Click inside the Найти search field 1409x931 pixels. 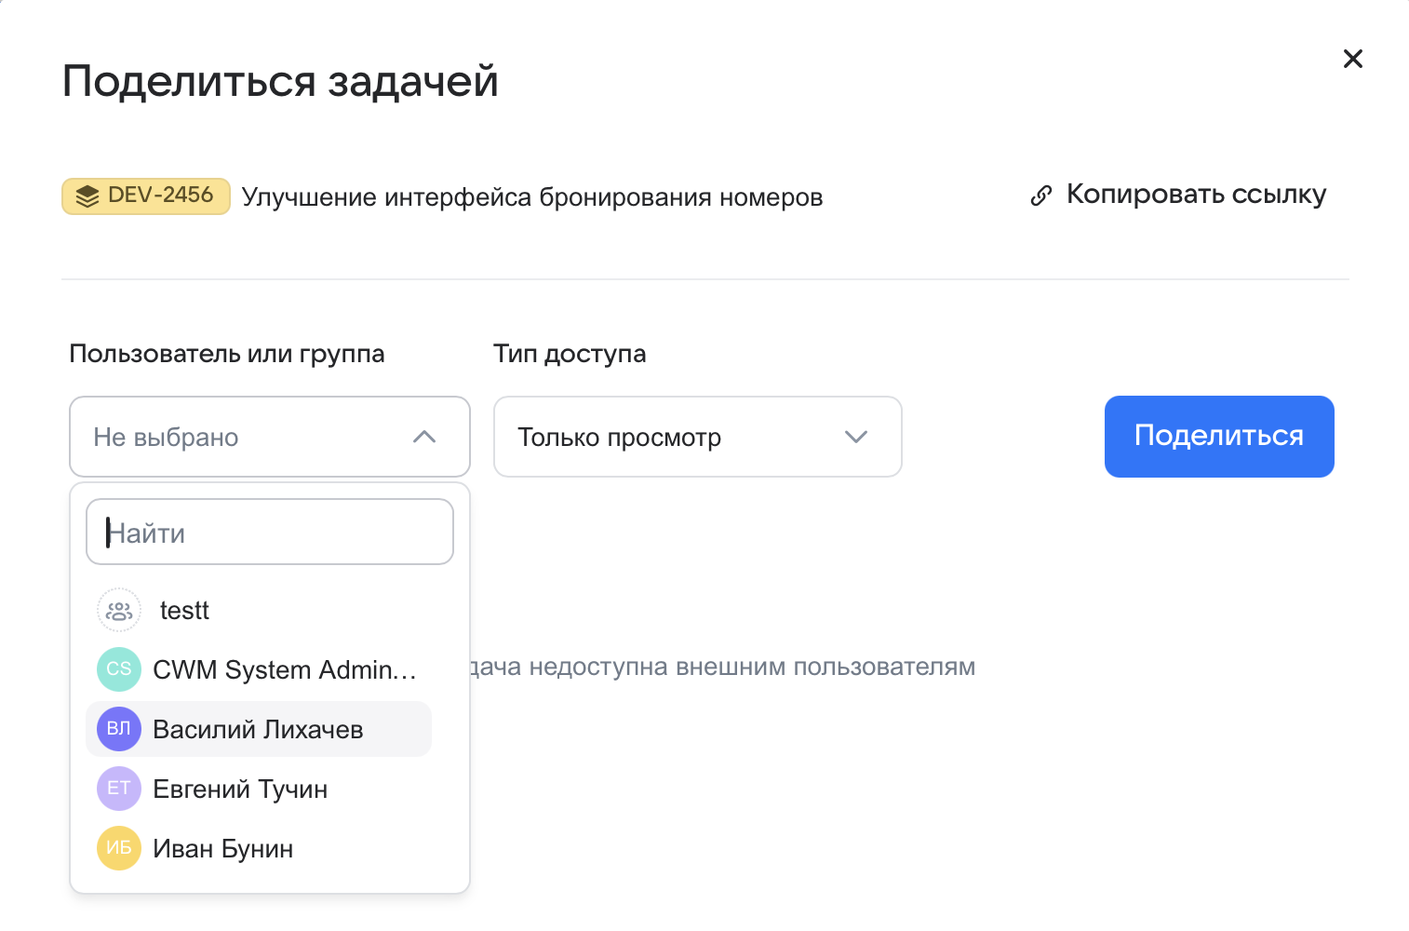tap(269, 532)
